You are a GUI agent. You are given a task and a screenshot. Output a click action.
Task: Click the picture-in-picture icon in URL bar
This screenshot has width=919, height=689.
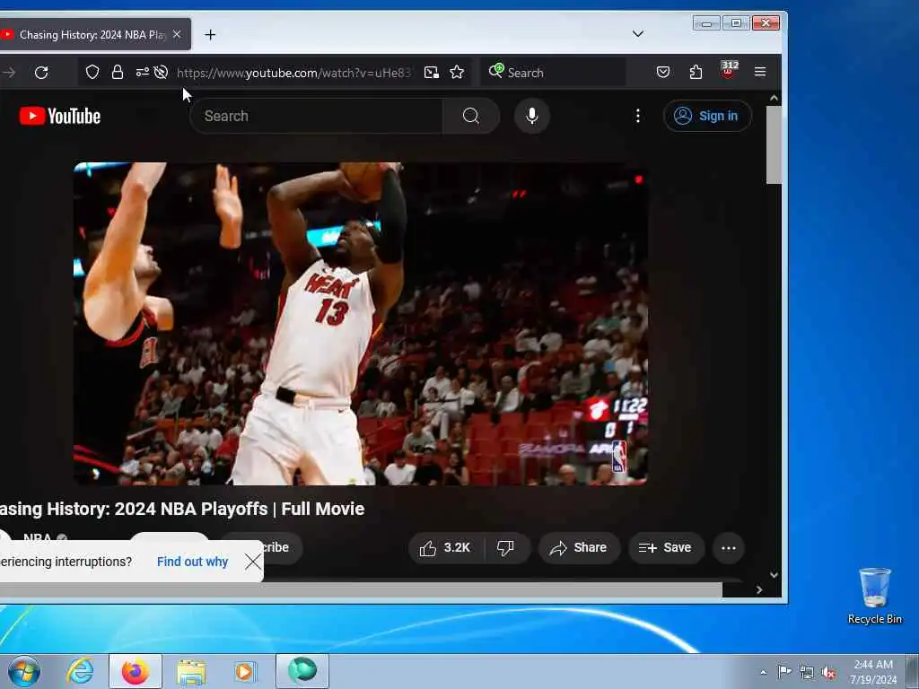432,72
